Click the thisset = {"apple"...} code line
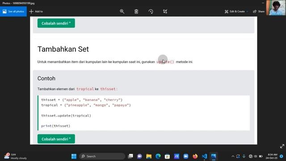 click(x=82, y=100)
